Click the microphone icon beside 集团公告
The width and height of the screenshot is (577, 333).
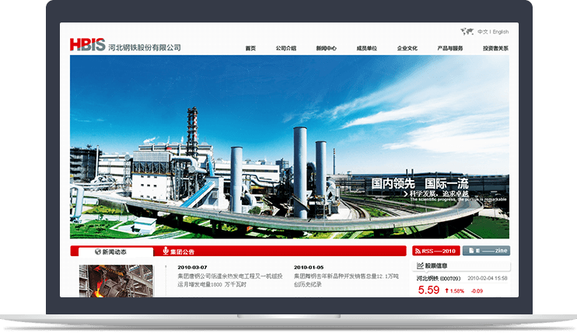166,251
